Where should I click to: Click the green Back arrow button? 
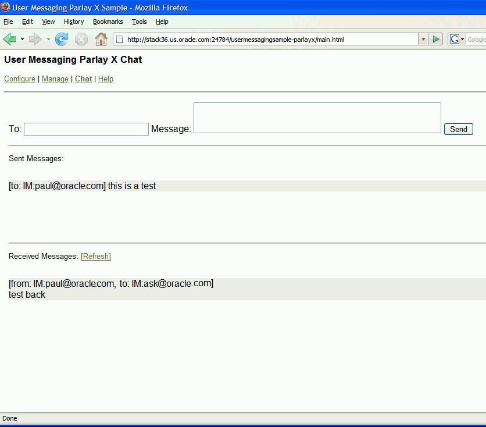point(10,40)
